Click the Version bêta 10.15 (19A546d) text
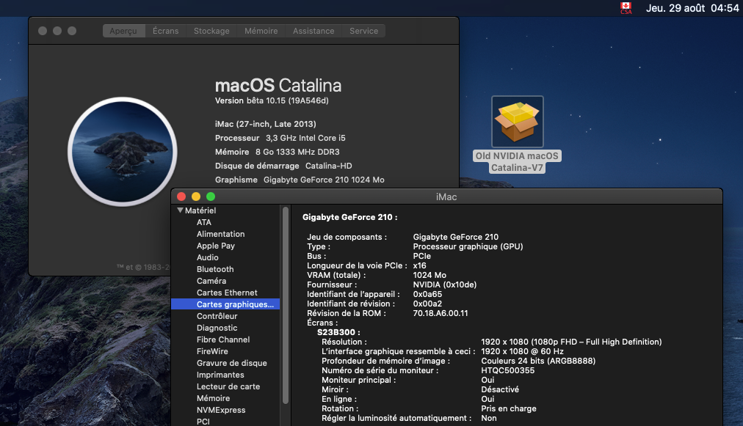Screen dimensions: 743x426 pos(272,100)
